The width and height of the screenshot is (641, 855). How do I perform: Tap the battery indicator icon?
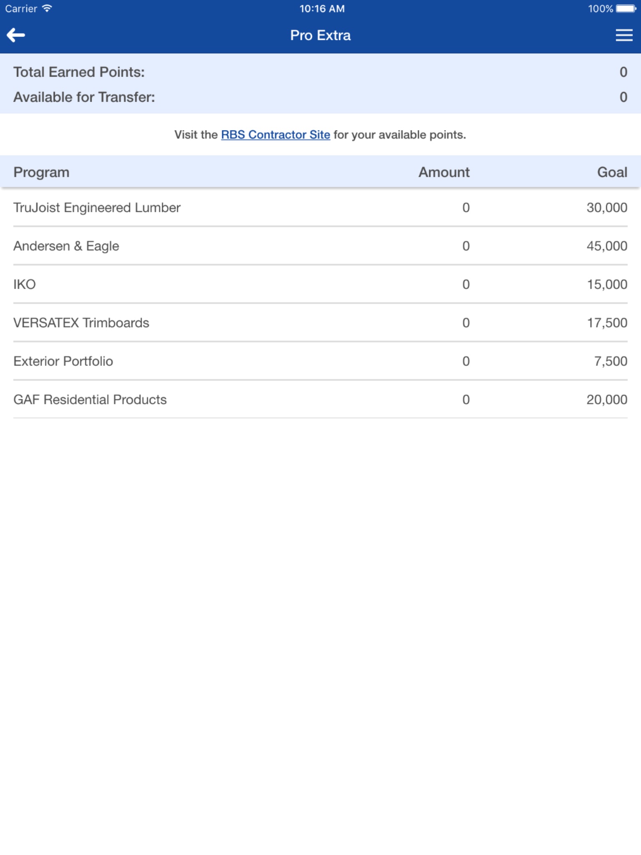tap(626, 9)
